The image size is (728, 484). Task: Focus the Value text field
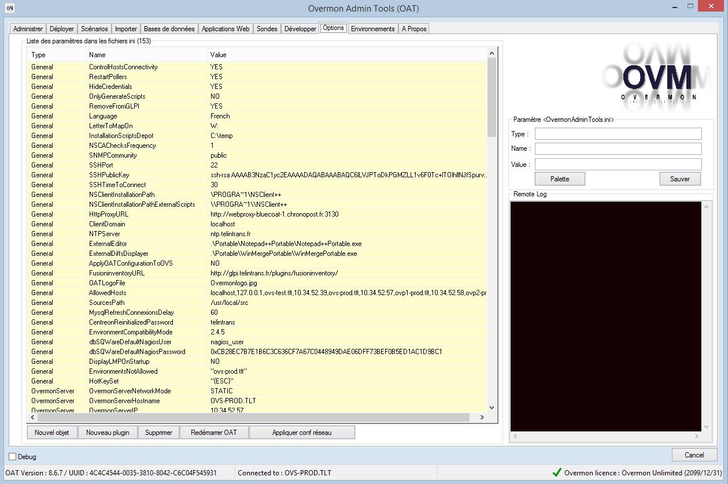[618, 165]
